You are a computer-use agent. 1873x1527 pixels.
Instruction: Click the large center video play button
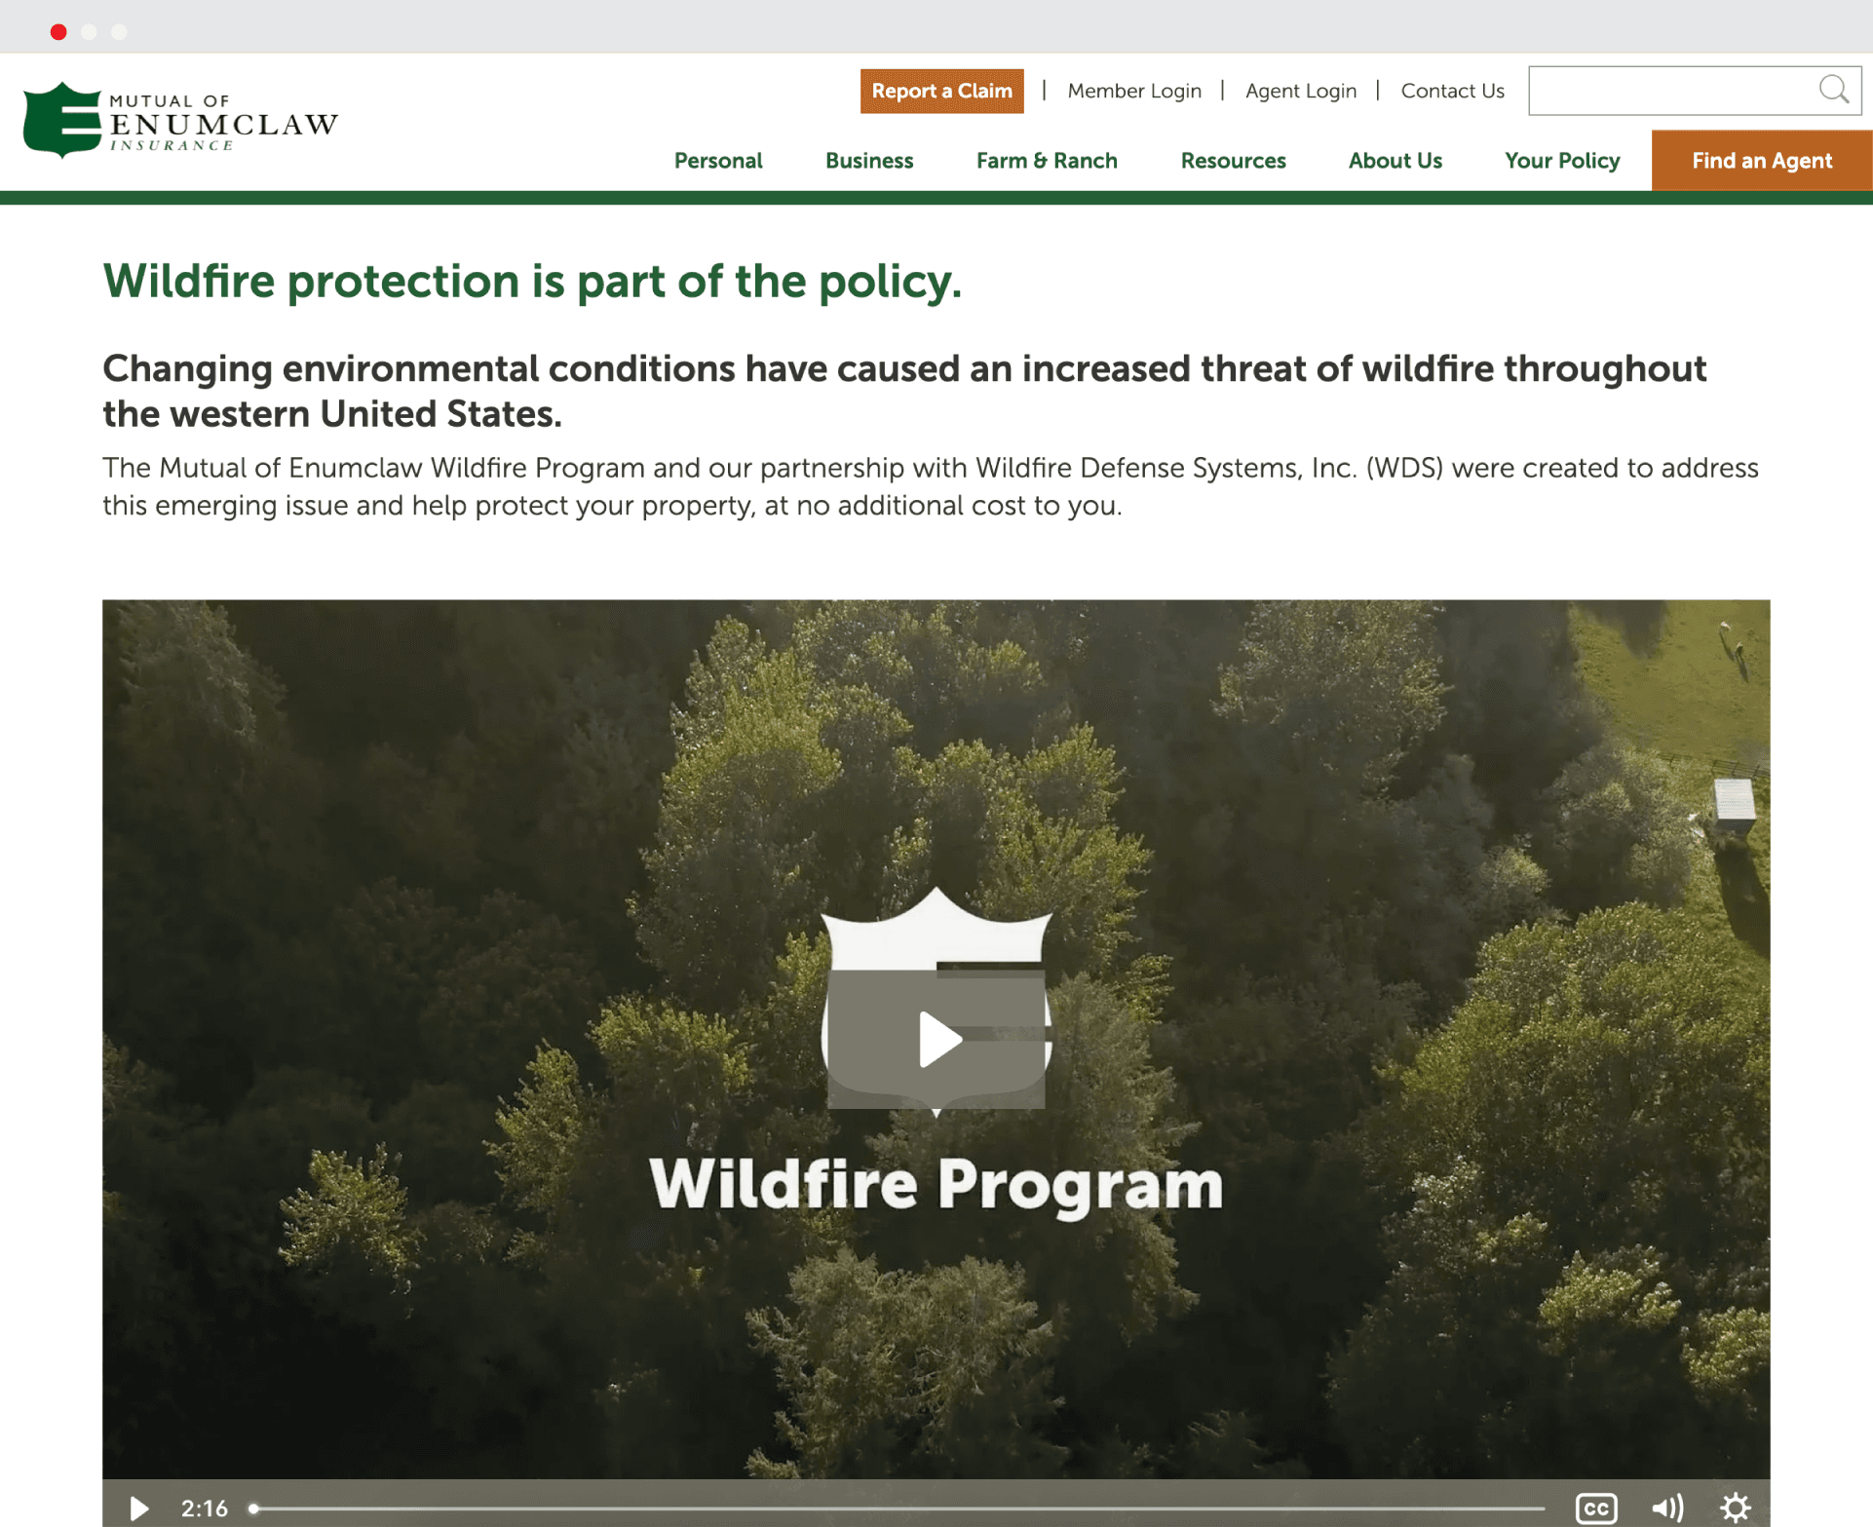[x=936, y=1039]
